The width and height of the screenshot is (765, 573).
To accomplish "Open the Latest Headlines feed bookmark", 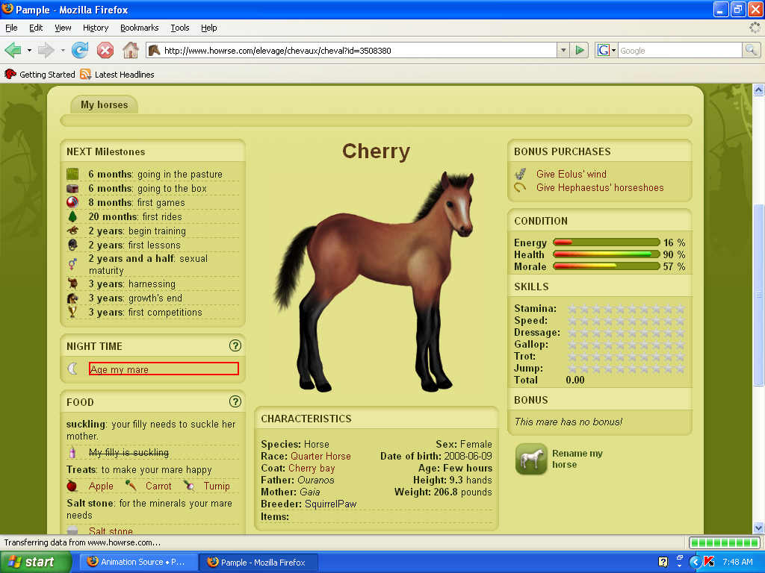I will point(117,75).
